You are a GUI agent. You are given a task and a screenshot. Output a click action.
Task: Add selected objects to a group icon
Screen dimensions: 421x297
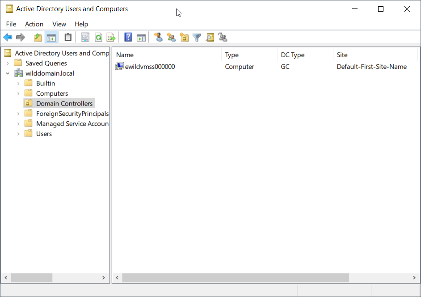pyautogui.click(x=223, y=37)
